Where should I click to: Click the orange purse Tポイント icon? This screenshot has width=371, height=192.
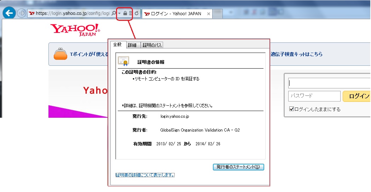point(60,54)
